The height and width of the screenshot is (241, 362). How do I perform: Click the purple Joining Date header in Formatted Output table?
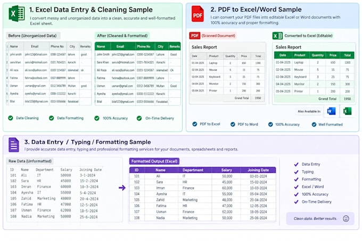click(258, 170)
